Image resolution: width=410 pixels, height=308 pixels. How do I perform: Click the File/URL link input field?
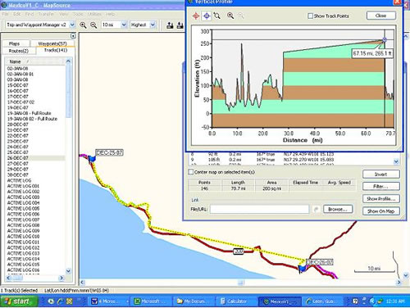point(259,210)
